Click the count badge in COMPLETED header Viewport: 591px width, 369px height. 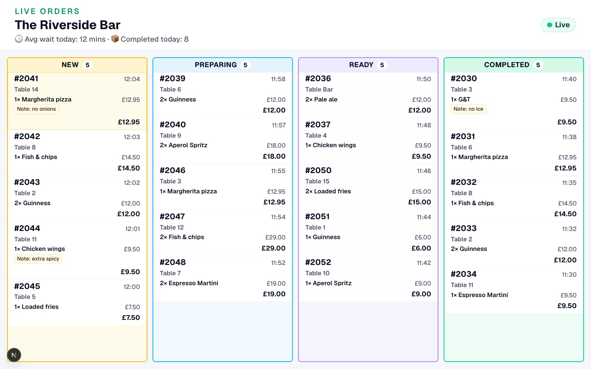point(538,65)
